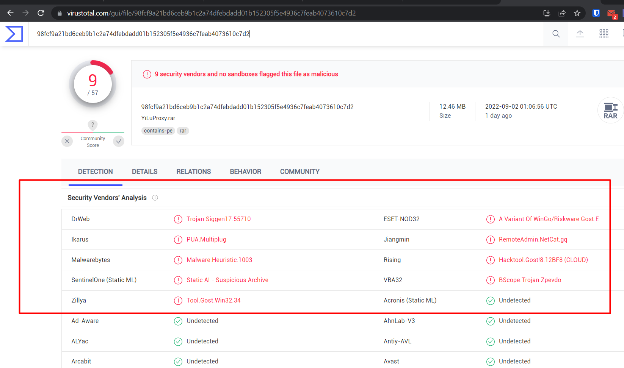The image size is (624, 368).
Task: Click the alert icon next to Trojan.Siggen17.55710
Action: [x=178, y=219]
